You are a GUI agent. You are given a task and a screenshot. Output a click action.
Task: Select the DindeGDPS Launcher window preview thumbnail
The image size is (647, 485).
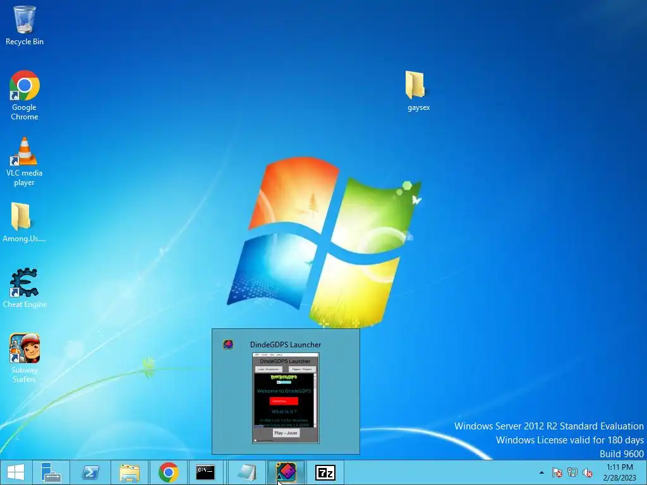tap(286, 398)
